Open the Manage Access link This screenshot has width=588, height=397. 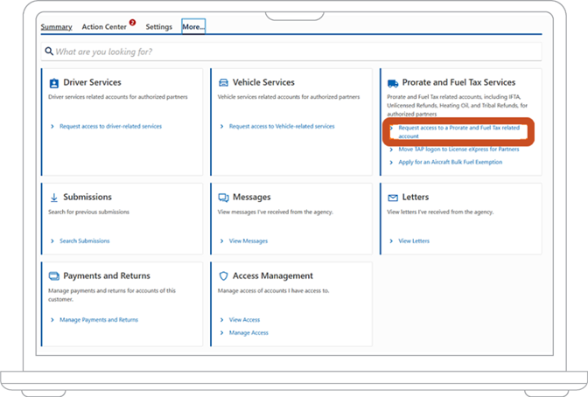coord(248,333)
